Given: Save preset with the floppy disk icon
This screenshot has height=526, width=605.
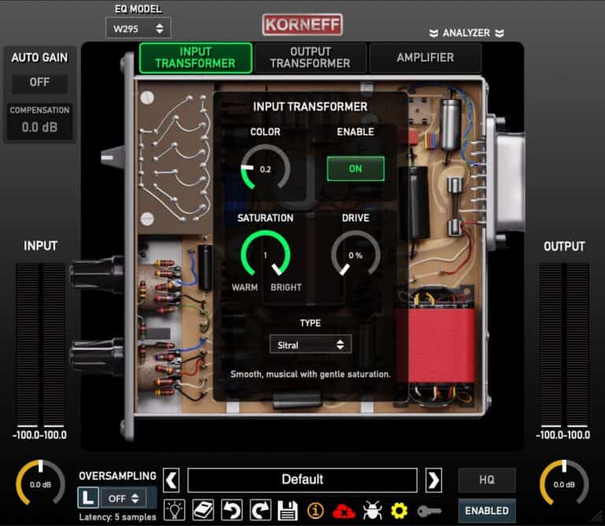Looking at the screenshot, I should pos(287,510).
